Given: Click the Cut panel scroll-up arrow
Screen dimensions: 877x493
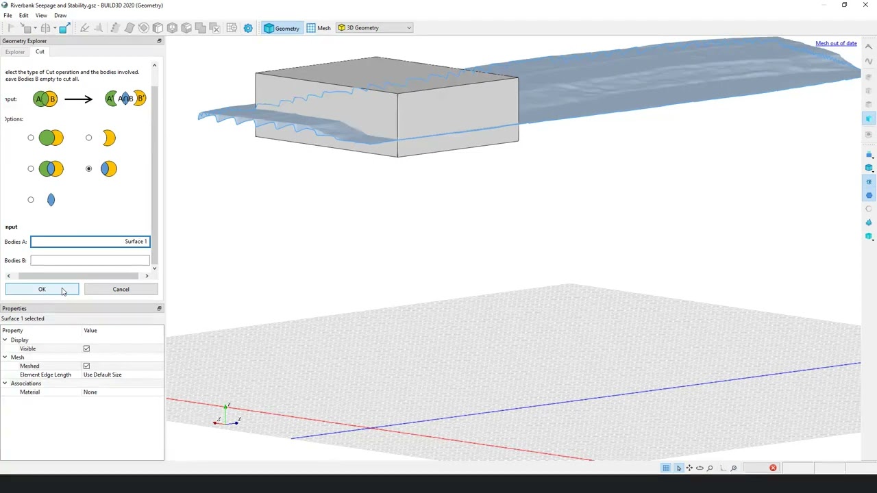Looking at the screenshot, I should coord(154,66).
